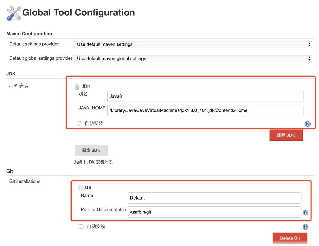Image resolution: width=319 pixels, height=246 pixels.
Task: Click into the JAVA_HOME path field
Action: point(205,110)
